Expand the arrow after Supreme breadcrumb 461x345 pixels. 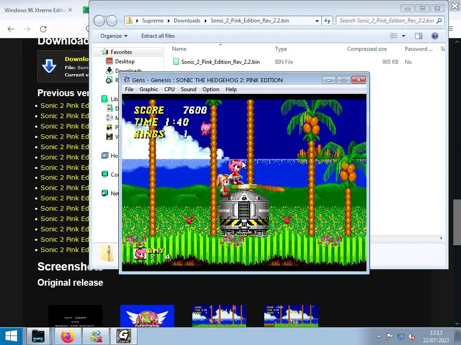[x=169, y=21]
